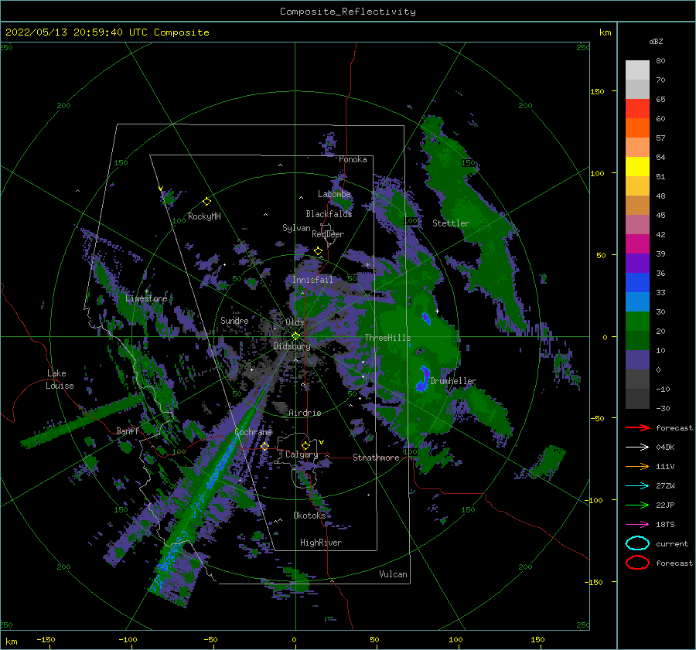Screen dimensions: 696x650
Task: Select the bright green dBZ swatch above 20
Action: point(637,321)
